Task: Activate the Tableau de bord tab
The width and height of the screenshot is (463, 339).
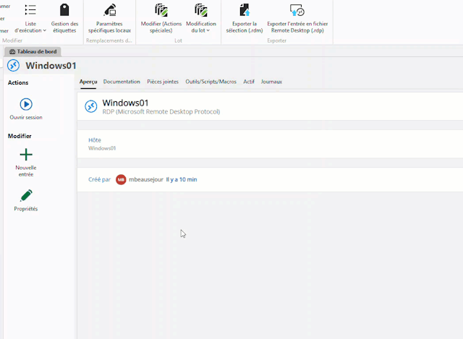Action: [x=33, y=51]
